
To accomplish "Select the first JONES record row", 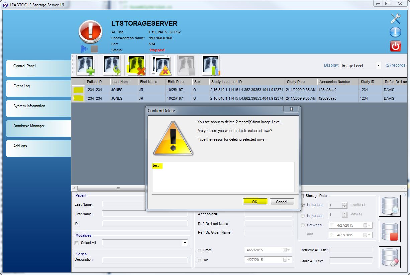I will [239, 90].
